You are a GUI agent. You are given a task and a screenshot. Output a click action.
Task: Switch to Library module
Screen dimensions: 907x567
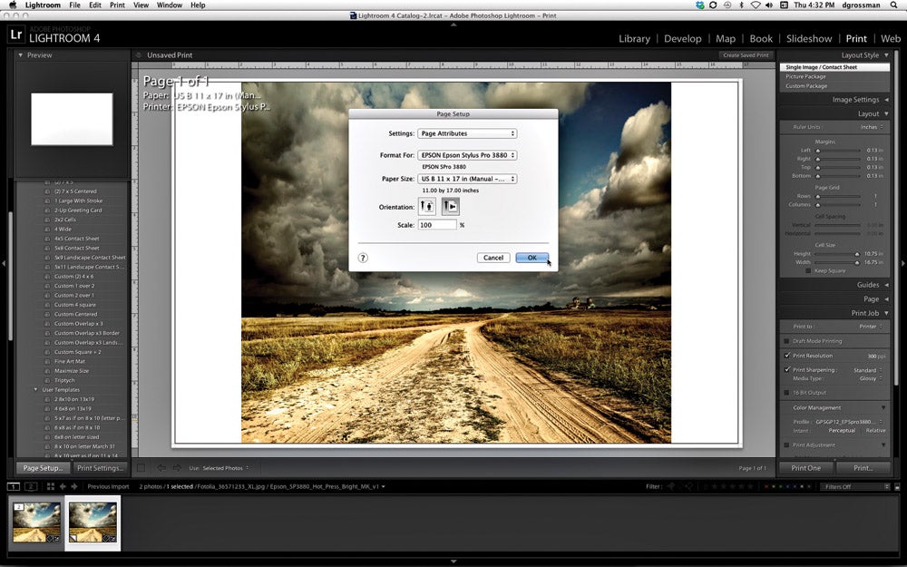[635, 39]
